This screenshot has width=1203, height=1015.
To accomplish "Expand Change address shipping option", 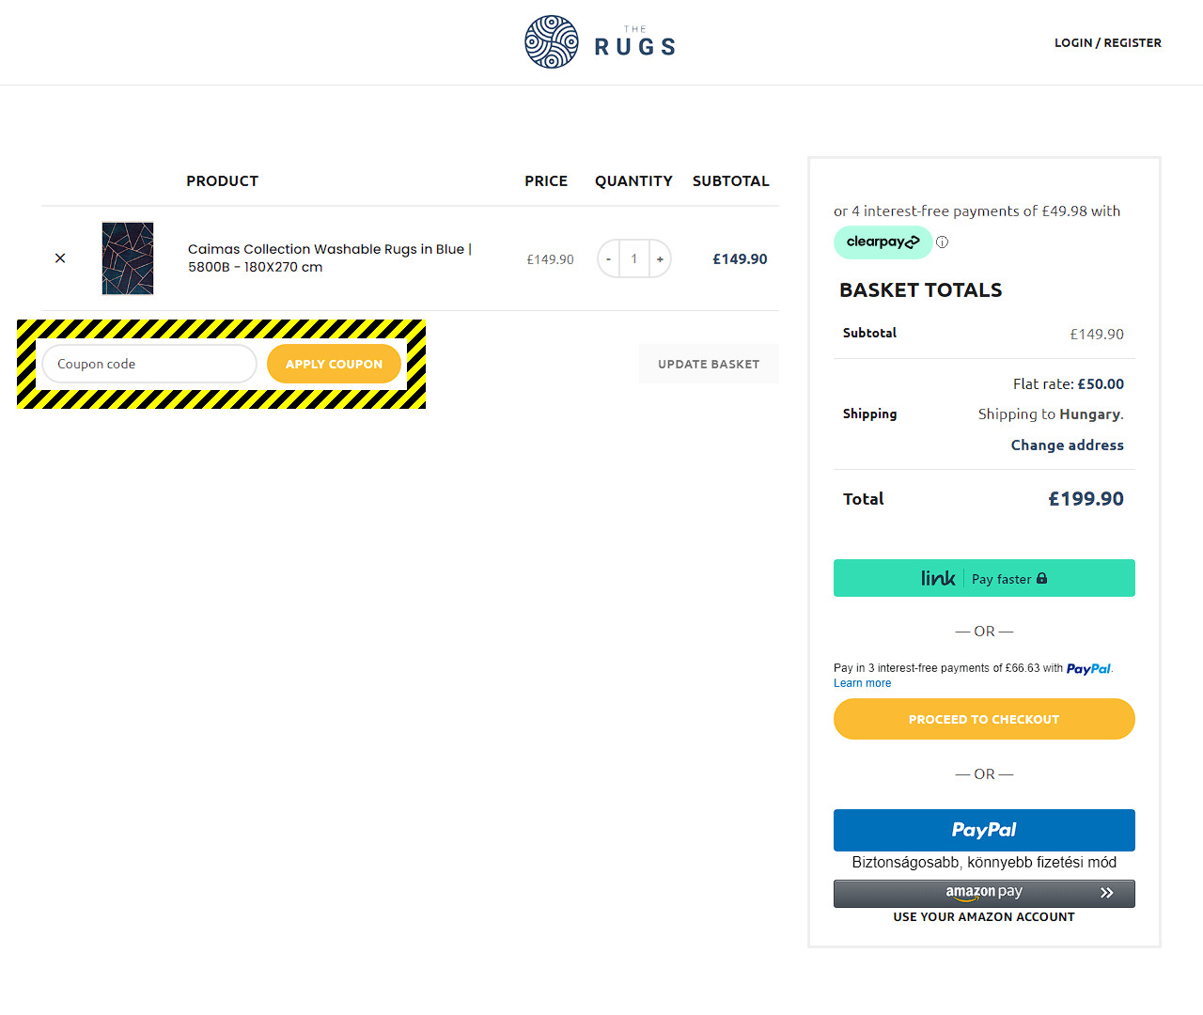I will click(1067, 445).
